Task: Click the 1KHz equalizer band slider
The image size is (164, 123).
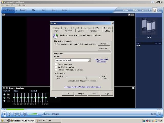Action: [x=32, y=98]
